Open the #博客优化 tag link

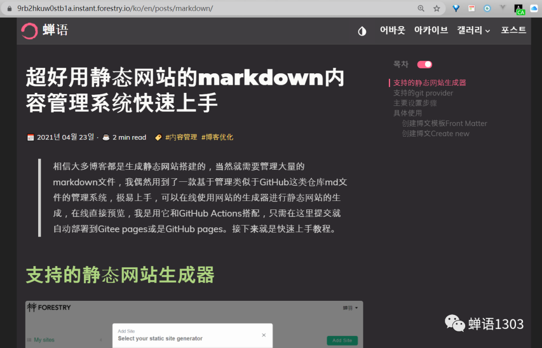217,137
